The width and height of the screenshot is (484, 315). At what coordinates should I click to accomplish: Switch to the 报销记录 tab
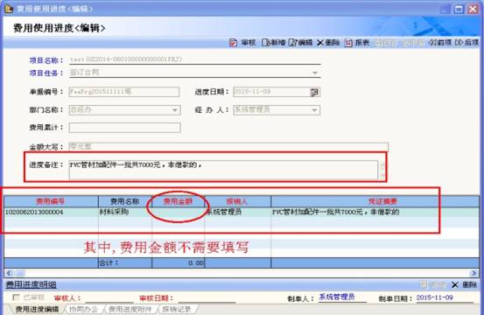(177, 310)
